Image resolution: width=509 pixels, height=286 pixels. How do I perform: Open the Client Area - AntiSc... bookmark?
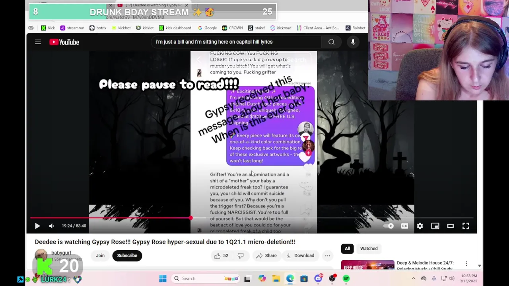click(317, 28)
